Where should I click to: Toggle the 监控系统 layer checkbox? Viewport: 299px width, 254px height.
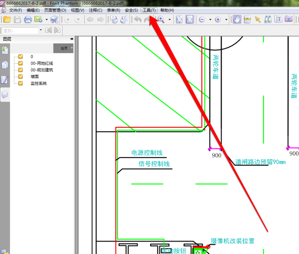pyautogui.click(x=21, y=83)
